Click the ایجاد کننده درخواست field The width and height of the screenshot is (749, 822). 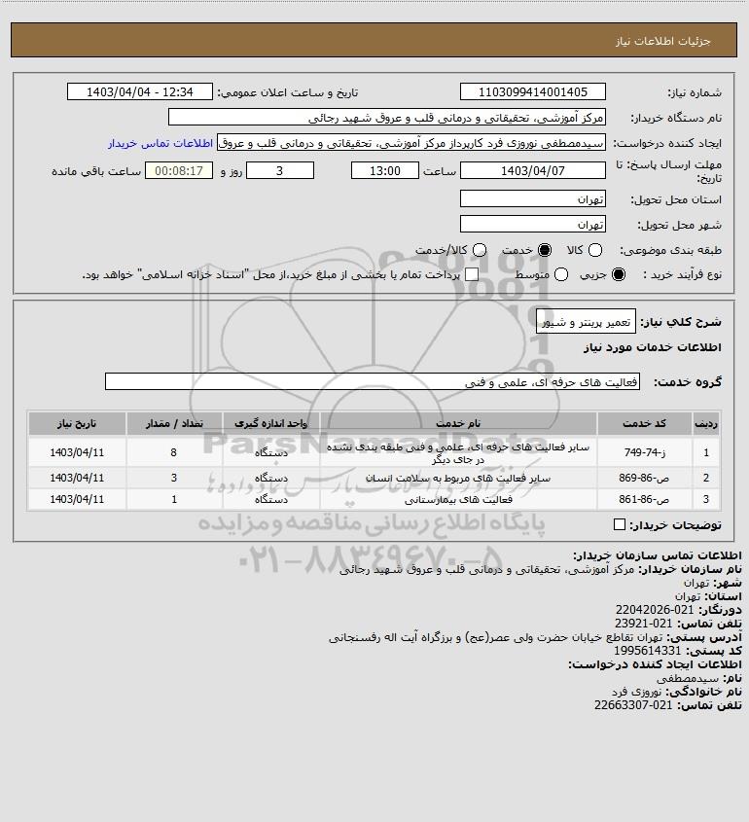[x=410, y=143]
